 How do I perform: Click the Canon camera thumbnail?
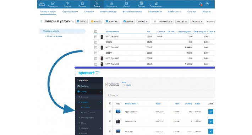(118, 121)
